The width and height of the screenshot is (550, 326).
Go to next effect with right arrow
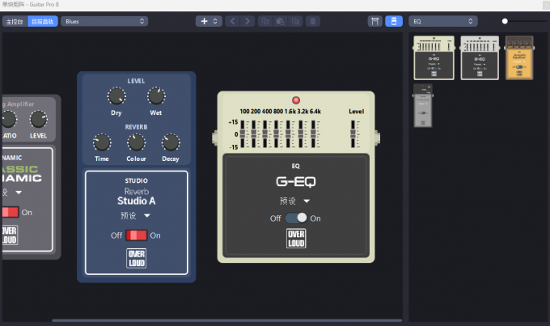tap(246, 21)
